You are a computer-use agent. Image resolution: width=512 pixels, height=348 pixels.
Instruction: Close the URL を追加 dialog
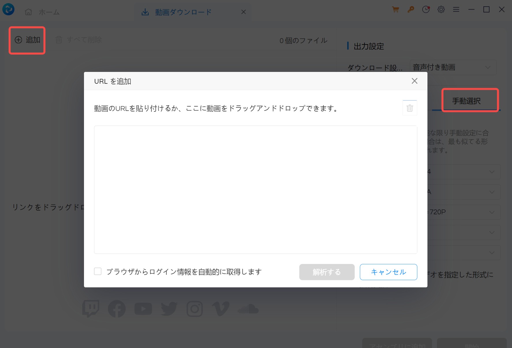click(414, 81)
